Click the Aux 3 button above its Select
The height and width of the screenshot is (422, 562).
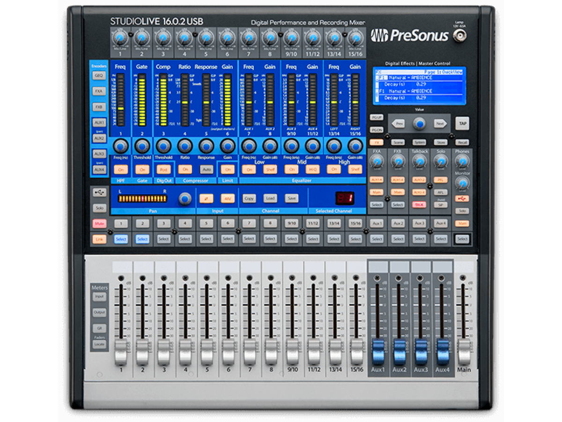click(419, 224)
